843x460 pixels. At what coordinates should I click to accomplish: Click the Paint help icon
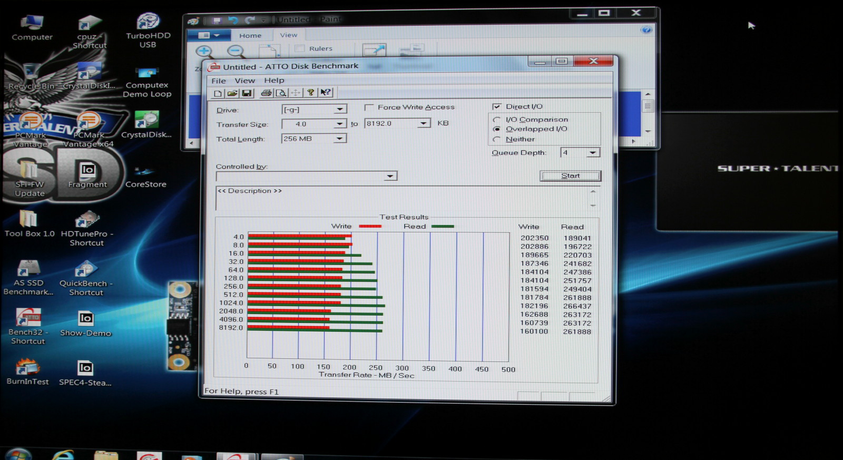click(x=646, y=30)
